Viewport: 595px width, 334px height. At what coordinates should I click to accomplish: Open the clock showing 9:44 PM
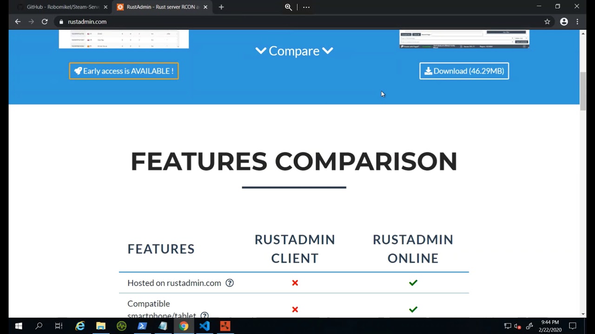pos(550,326)
